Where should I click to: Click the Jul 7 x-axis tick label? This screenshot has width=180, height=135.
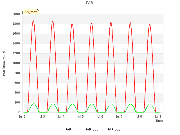(x=119, y=116)
